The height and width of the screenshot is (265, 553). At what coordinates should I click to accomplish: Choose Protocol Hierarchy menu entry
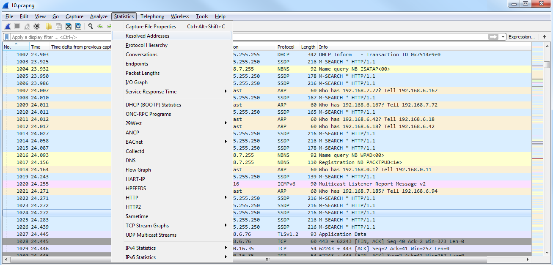(x=146, y=45)
